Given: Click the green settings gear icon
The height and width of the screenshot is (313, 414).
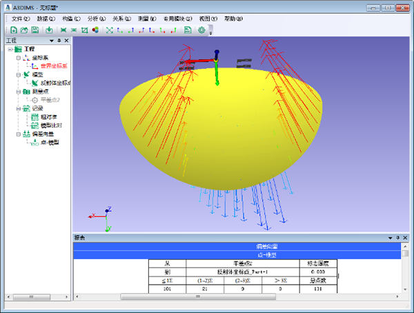Looking at the screenshot, I should 201,30.
